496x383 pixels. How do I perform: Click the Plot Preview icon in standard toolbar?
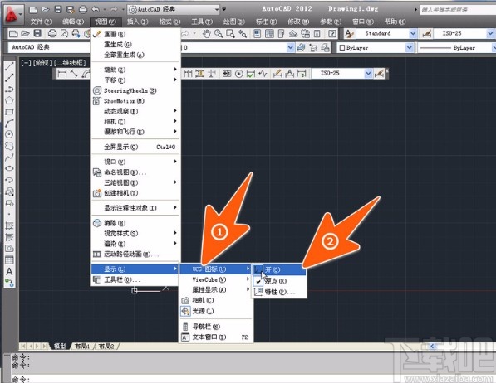[x=64, y=33]
